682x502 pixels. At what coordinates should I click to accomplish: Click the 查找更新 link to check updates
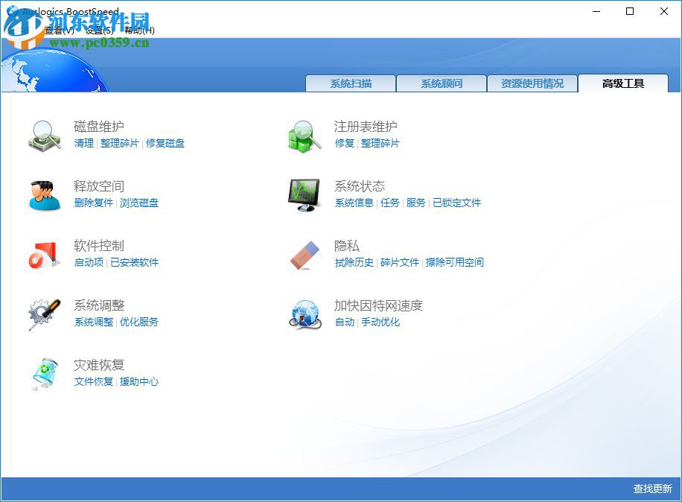click(651, 489)
